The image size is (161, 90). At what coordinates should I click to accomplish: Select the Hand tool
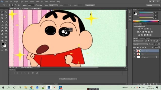pos(2,40)
